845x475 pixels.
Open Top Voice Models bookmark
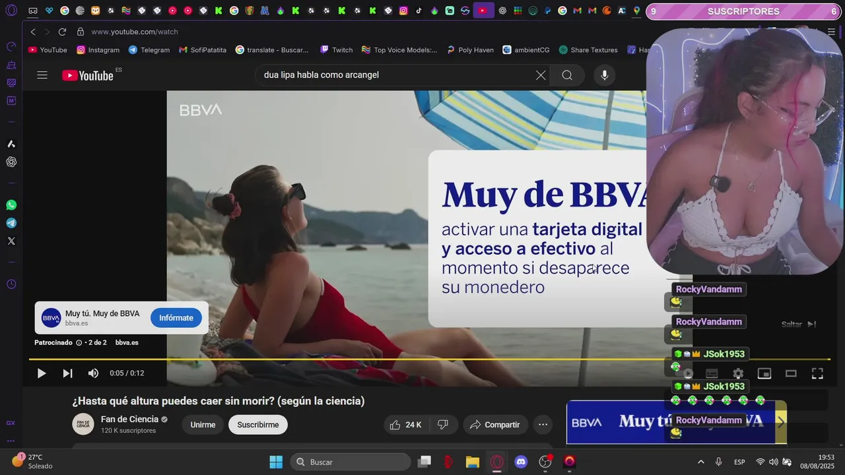[x=399, y=50]
